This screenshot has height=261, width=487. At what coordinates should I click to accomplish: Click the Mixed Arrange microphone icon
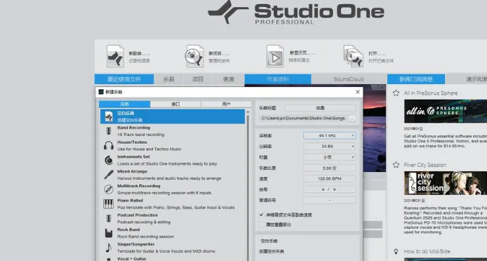[109, 175]
